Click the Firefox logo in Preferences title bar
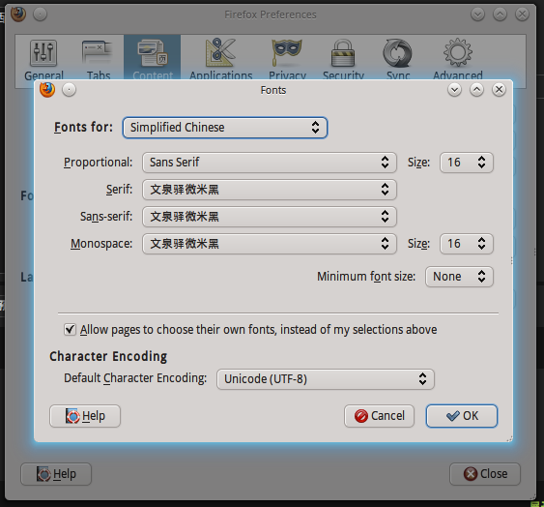This screenshot has height=507, width=544. 18,15
